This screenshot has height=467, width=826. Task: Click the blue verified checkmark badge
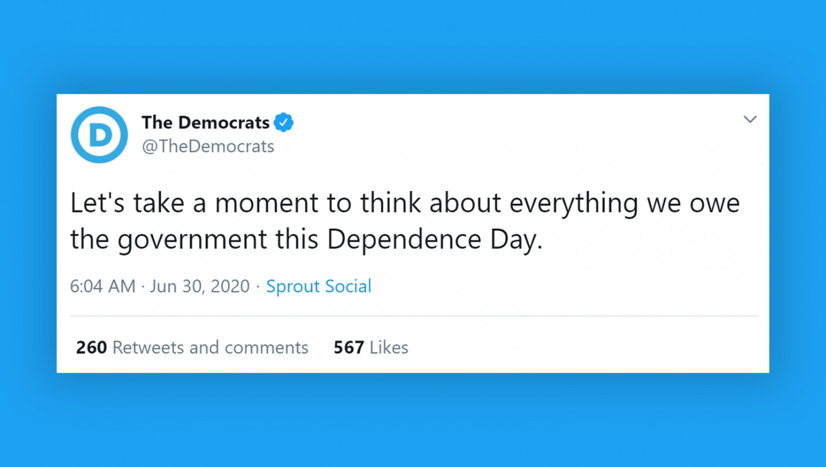[x=284, y=123]
